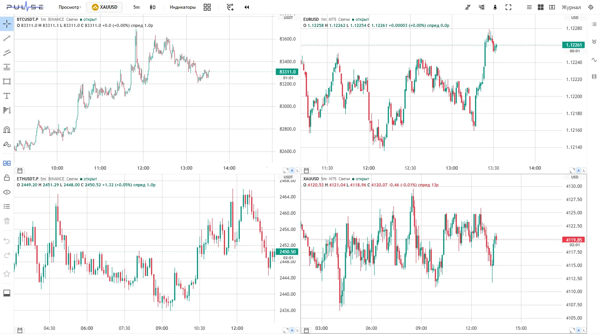This screenshot has width=601, height=334.
Task: Redo the last chart action
Action: click(7, 255)
